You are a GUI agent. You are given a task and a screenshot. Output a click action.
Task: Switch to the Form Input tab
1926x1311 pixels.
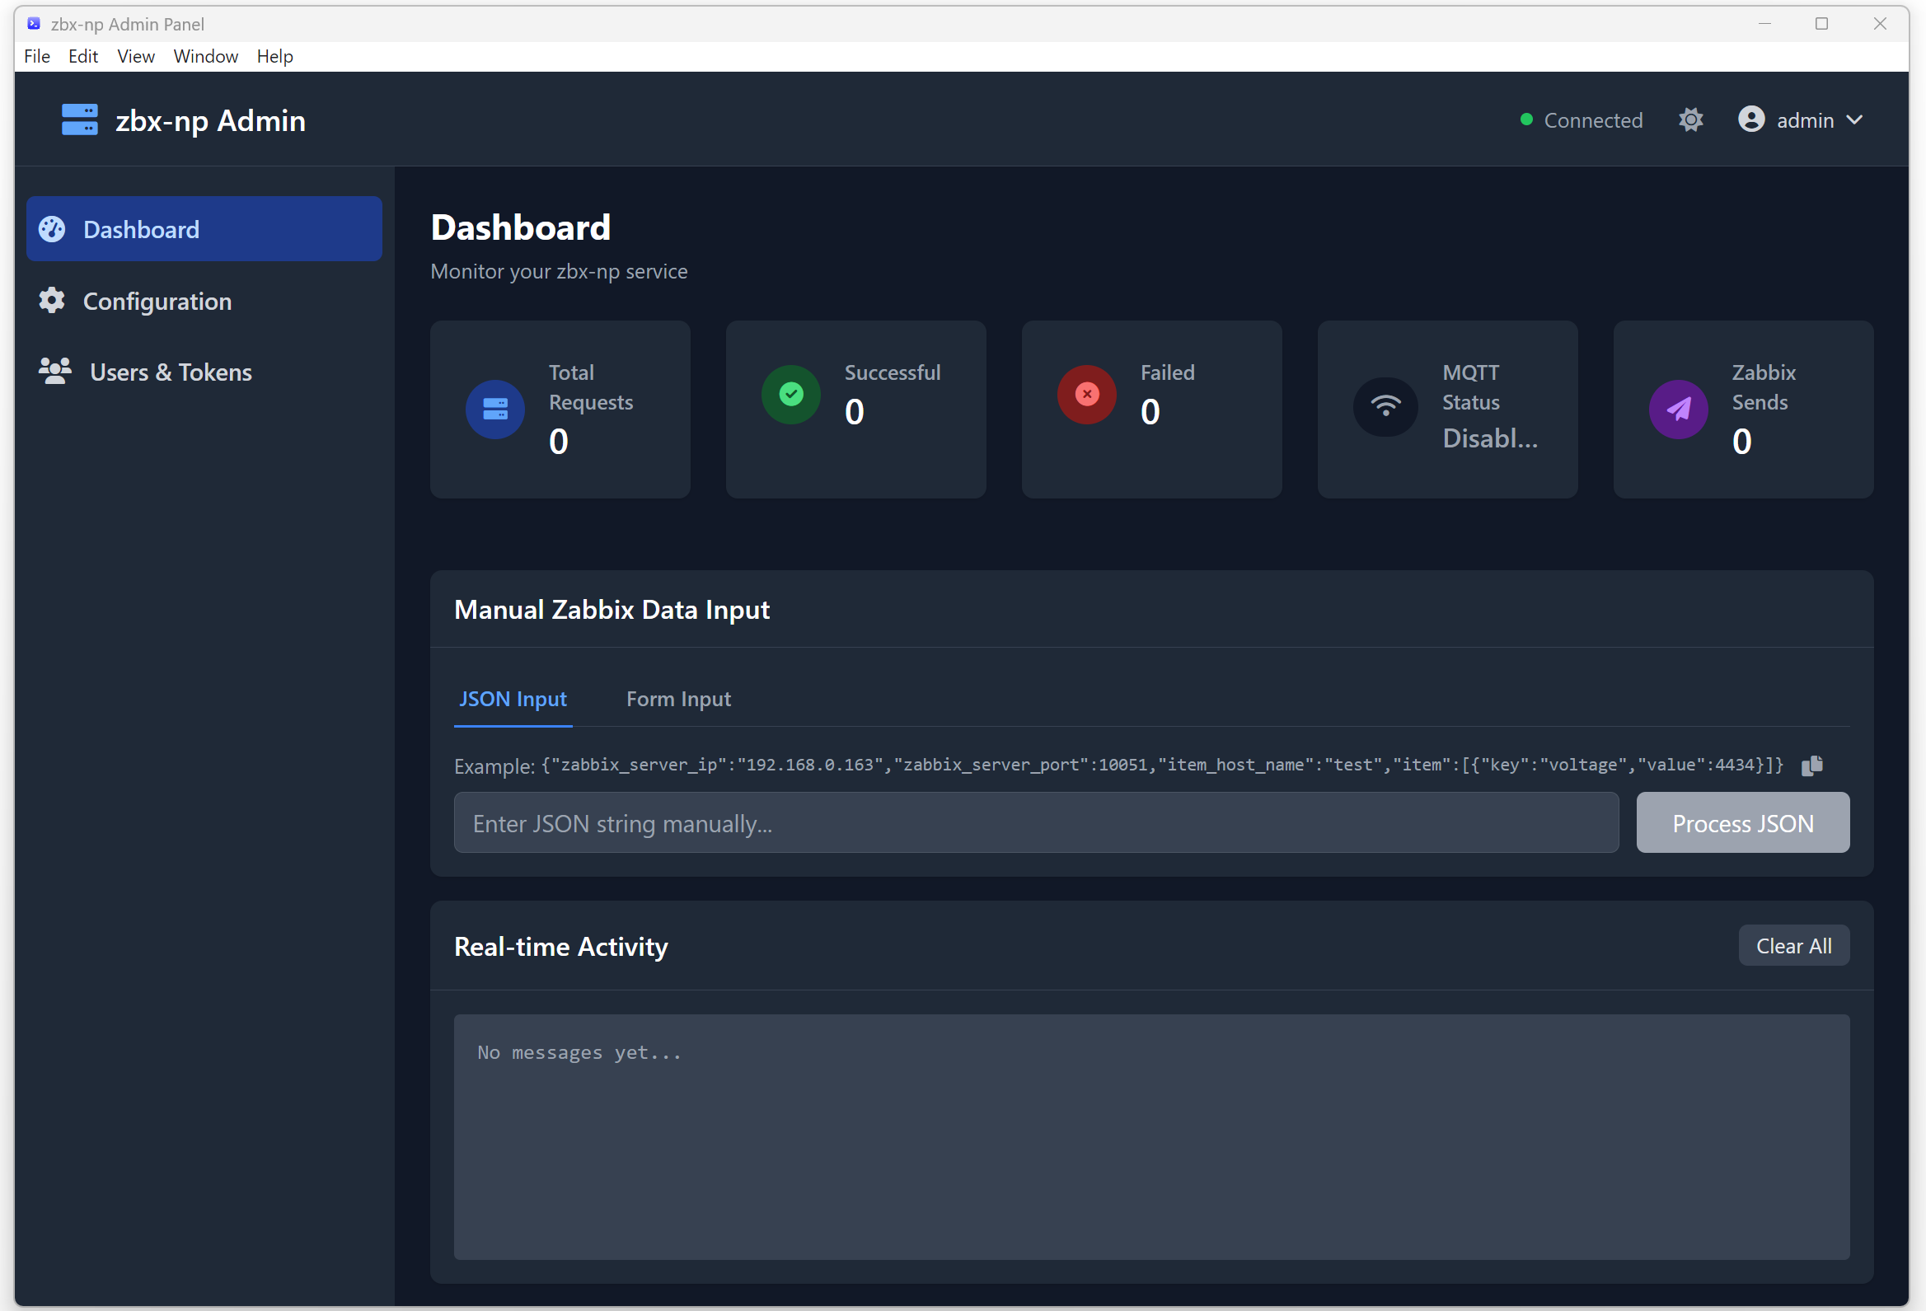(x=678, y=699)
